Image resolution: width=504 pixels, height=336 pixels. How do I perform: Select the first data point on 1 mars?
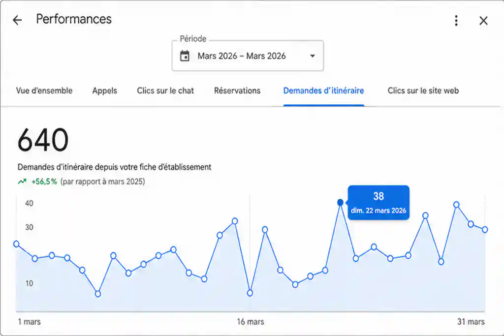[16, 244]
